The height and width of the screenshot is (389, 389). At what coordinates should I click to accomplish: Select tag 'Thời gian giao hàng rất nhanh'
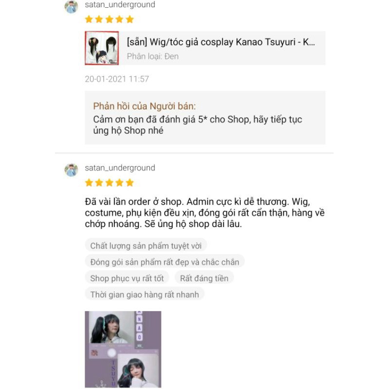pyautogui.click(x=144, y=295)
